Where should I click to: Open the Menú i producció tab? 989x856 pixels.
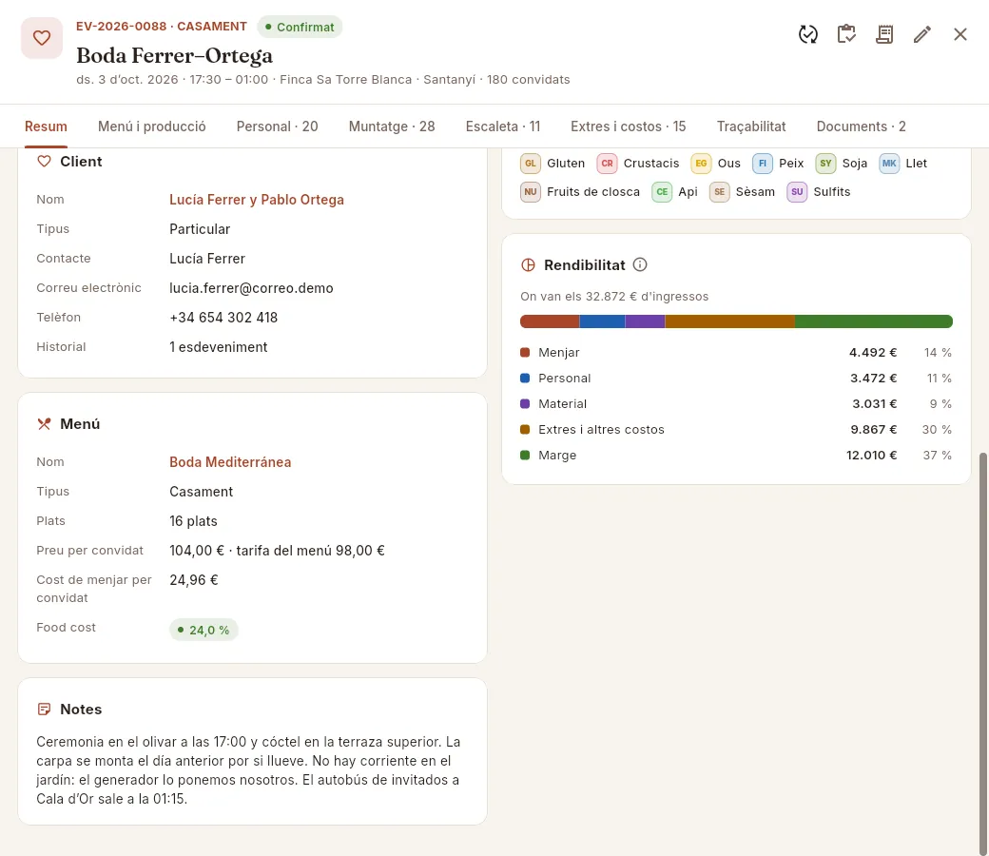pos(152,126)
